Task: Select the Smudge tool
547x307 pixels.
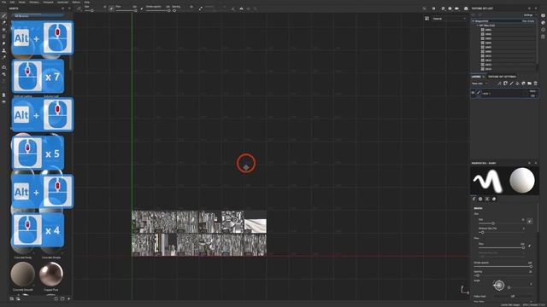Action: [x=3, y=43]
